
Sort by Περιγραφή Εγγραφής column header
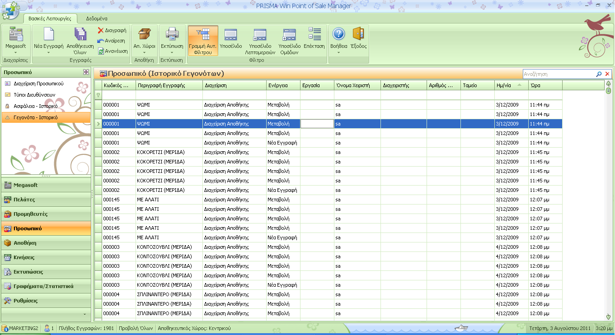(x=169, y=85)
